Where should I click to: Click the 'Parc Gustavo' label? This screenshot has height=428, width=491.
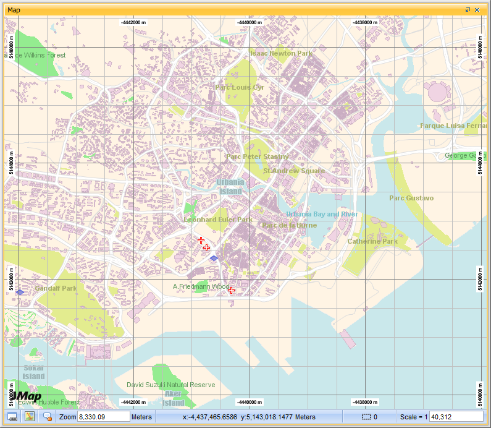pos(411,198)
